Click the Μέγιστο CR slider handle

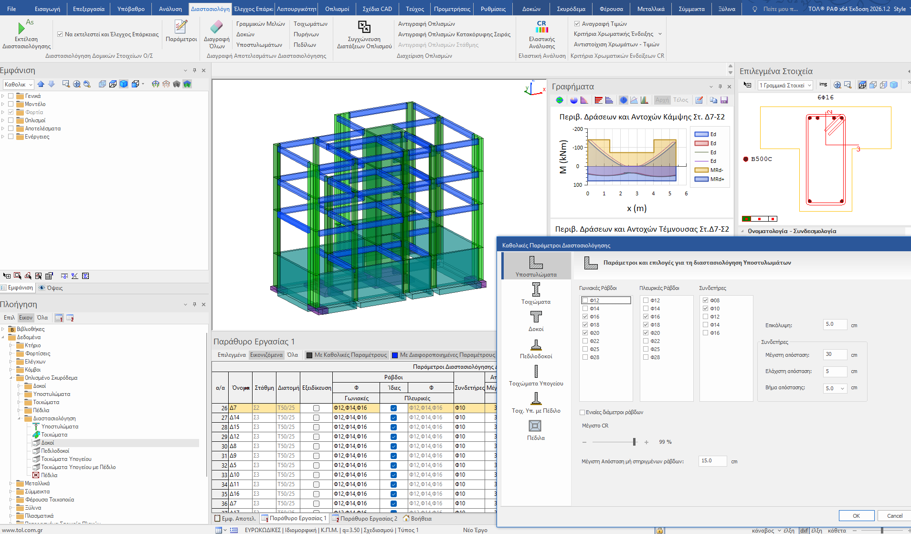635,442
